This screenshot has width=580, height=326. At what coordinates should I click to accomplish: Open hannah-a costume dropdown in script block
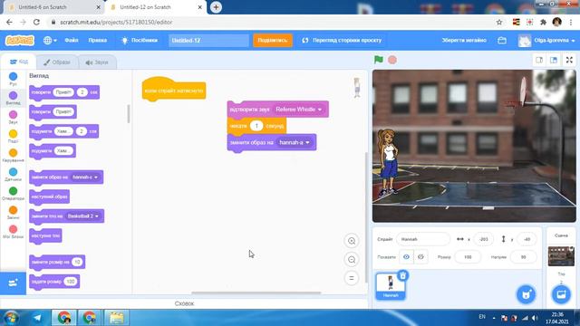click(x=295, y=142)
